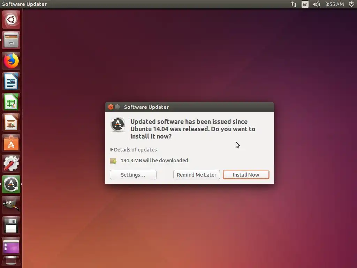Open the workspace switcher launcher icon

click(11, 246)
